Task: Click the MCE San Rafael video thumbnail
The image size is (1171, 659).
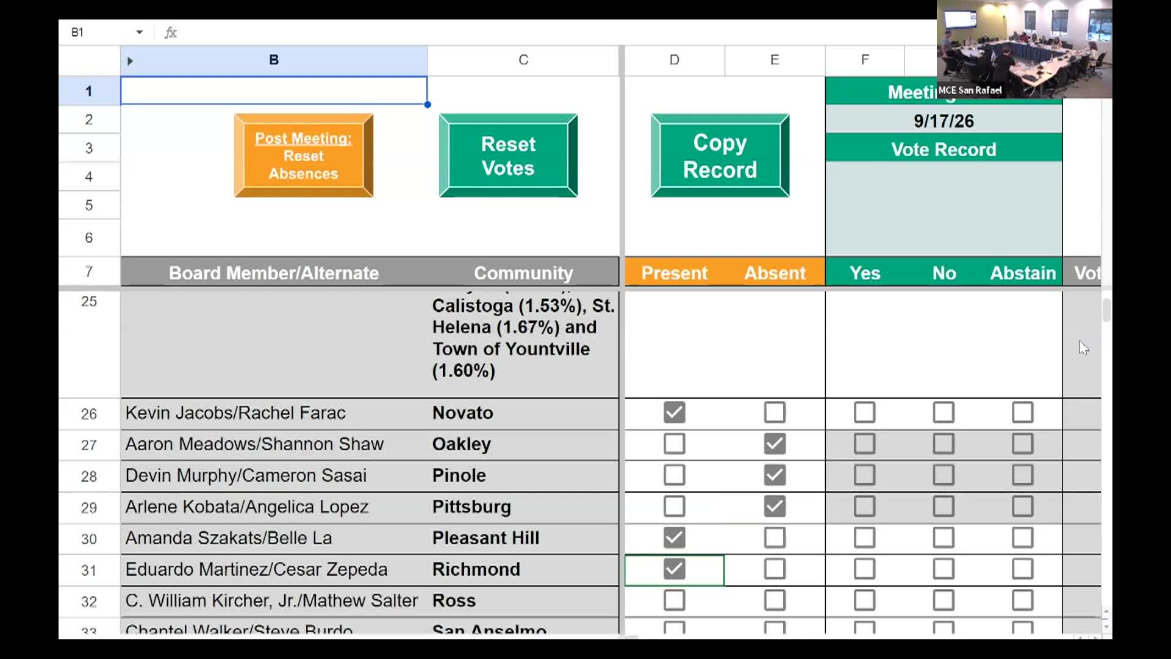Action: (x=1025, y=49)
